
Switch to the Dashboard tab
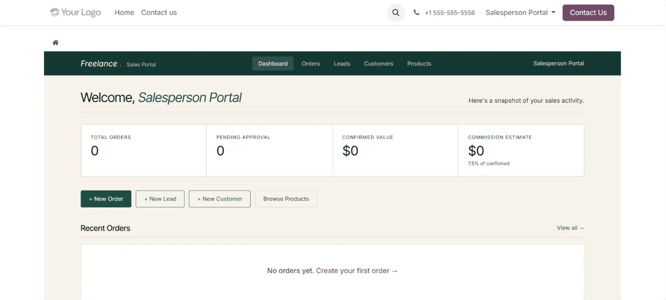click(273, 64)
